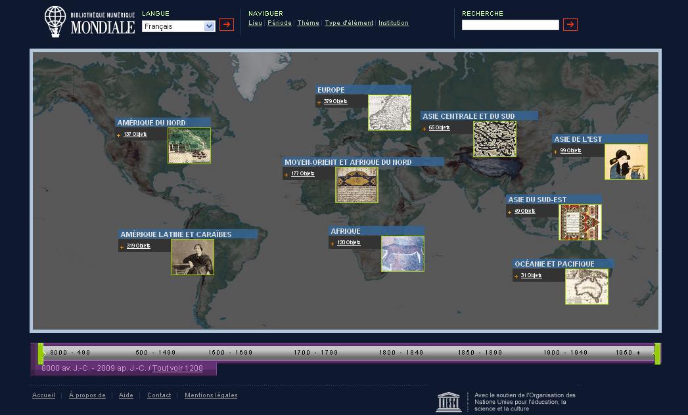Viewport: 688px width, 415px height.
Task: Expand the plus icon beside 120 Objets
Action: [332, 244]
